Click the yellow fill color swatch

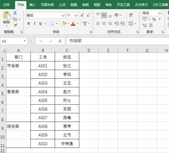pyautogui.click(x=64, y=24)
